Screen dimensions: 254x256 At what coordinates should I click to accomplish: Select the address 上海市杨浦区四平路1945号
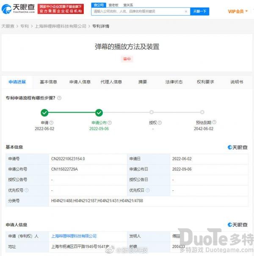[x=80, y=247]
